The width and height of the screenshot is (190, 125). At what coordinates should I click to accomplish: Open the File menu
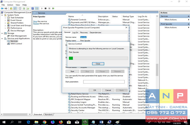(x=3, y=5)
